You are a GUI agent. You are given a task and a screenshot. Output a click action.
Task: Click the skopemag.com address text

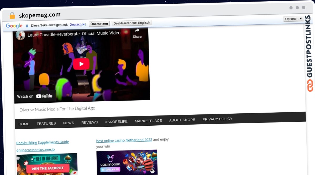(40, 15)
